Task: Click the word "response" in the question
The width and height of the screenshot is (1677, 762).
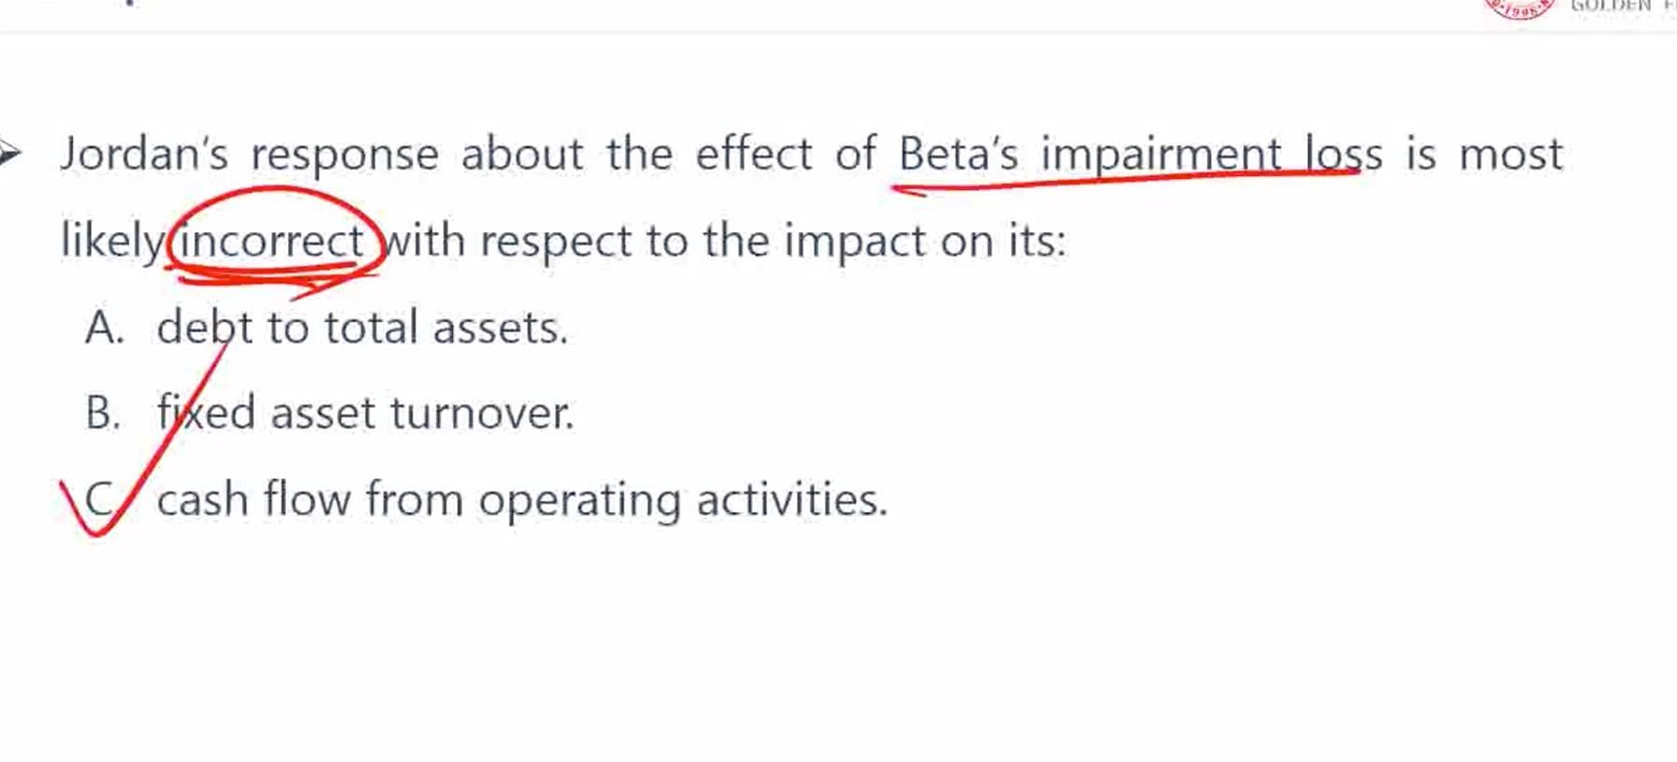Action: (344, 154)
